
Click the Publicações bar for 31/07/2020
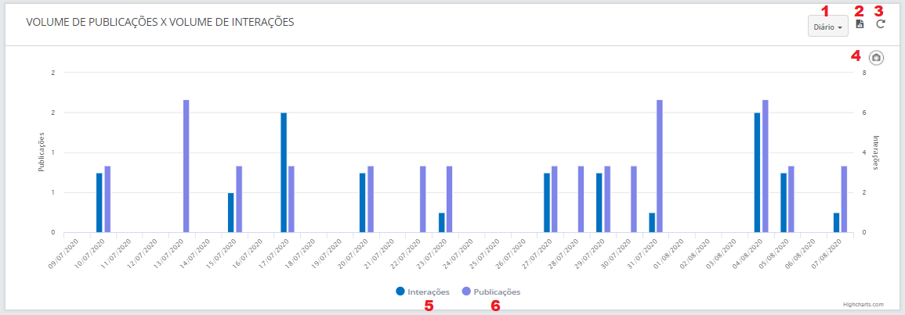click(660, 166)
